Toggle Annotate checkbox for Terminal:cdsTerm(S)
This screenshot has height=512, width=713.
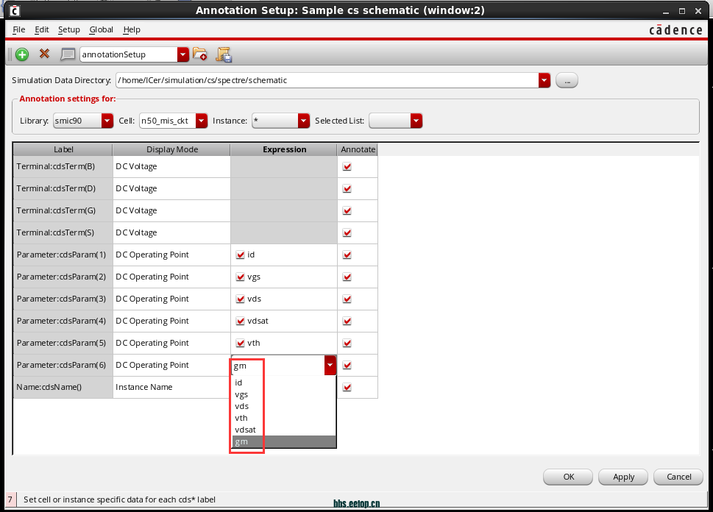[x=347, y=232]
